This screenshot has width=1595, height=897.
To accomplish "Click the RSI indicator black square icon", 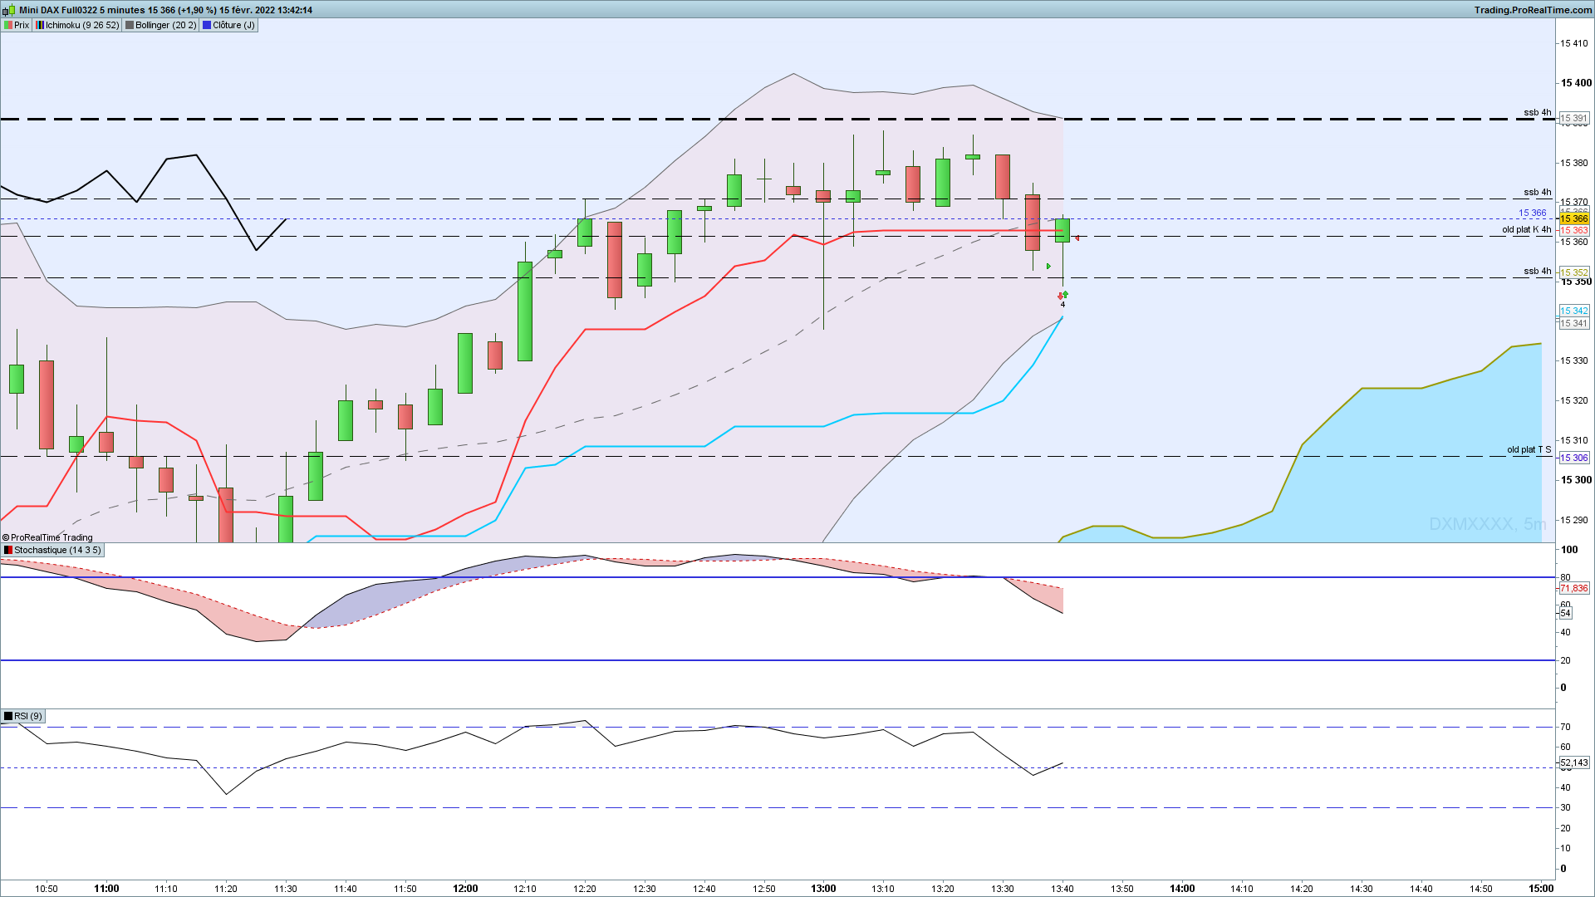I will [x=8, y=716].
